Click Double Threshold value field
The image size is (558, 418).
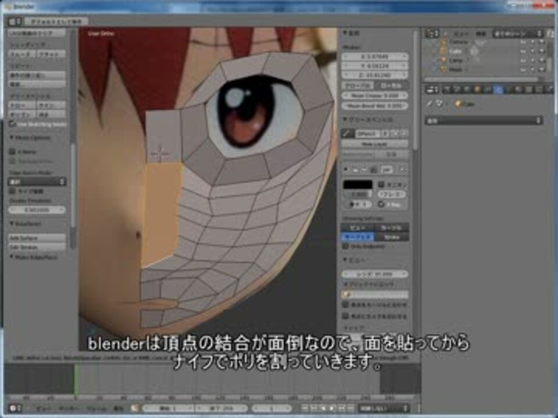click(37, 210)
